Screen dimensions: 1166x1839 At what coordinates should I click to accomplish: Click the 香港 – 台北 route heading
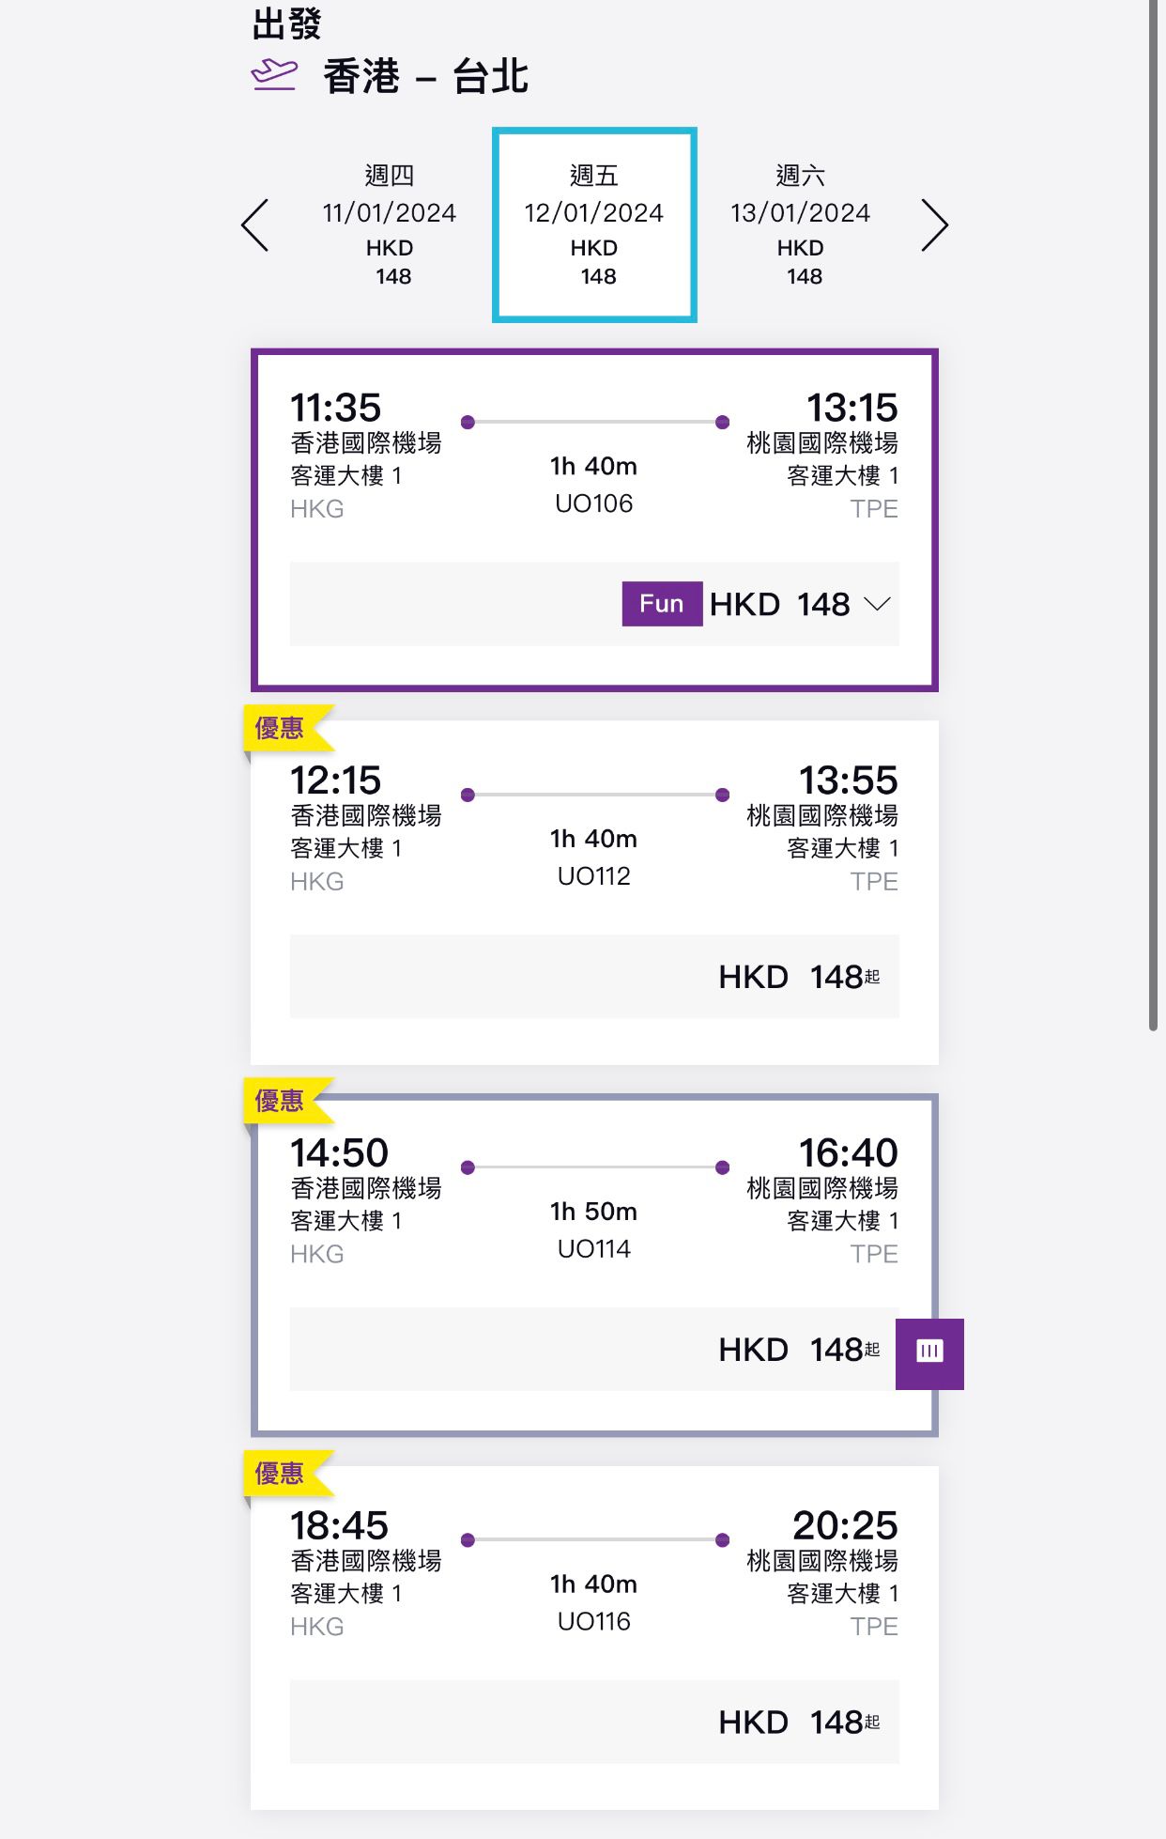pyautogui.click(x=425, y=76)
